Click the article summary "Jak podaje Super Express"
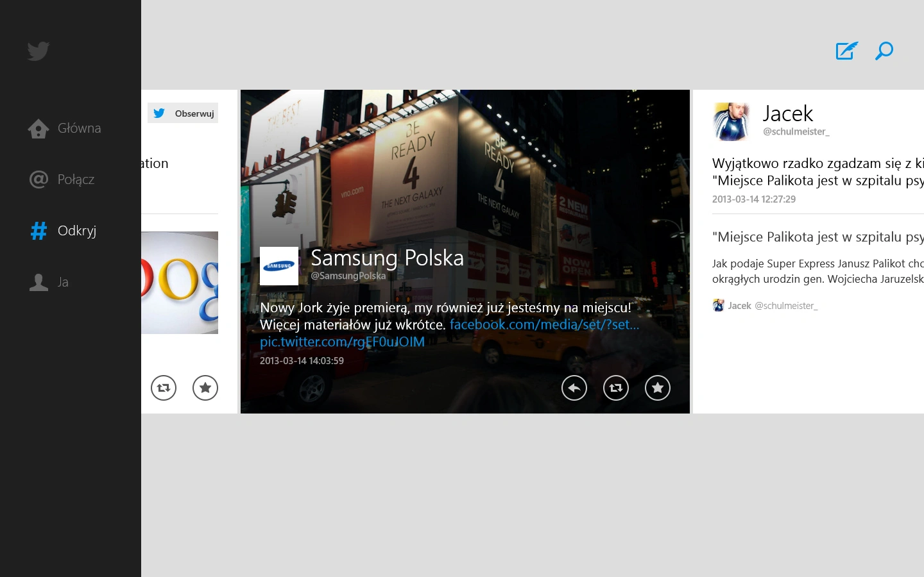This screenshot has width=924, height=577. pyautogui.click(x=818, y=271)
